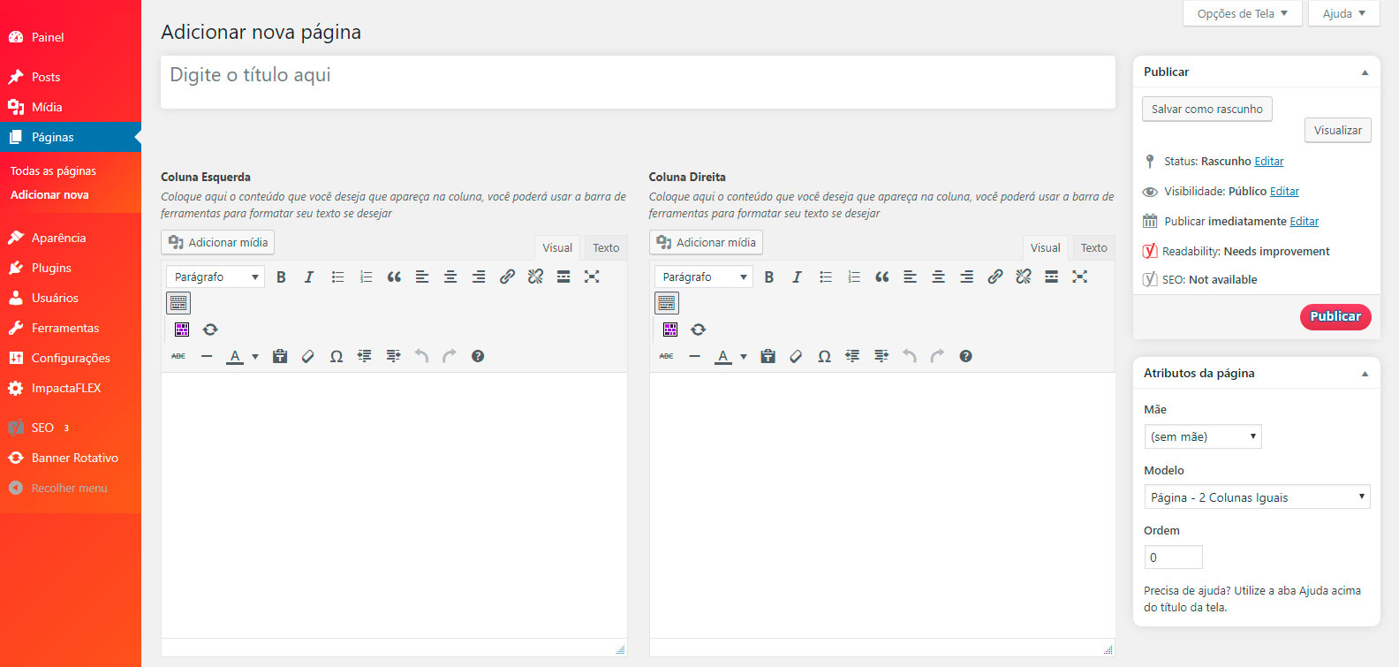The image size is (1399, 667).
Task: Click Adicionar mídia in Coluna Direita
Action: pyautogui.click(x=706, y=242)
